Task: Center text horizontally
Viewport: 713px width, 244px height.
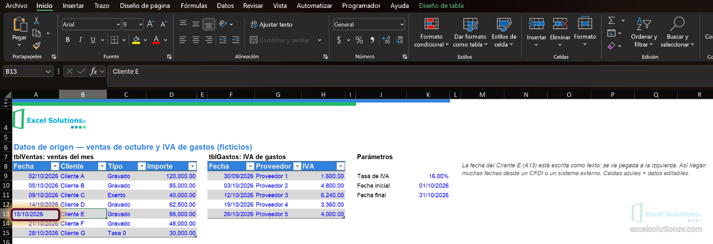Action: (196, 40)
